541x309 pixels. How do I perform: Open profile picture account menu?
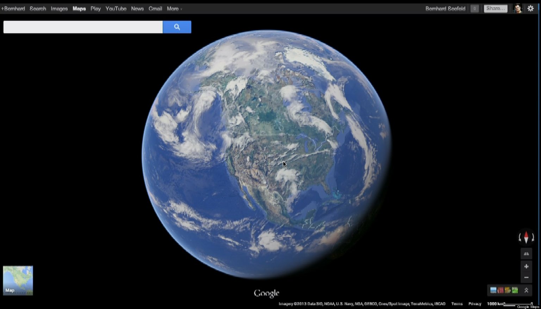tap(517, 8)
